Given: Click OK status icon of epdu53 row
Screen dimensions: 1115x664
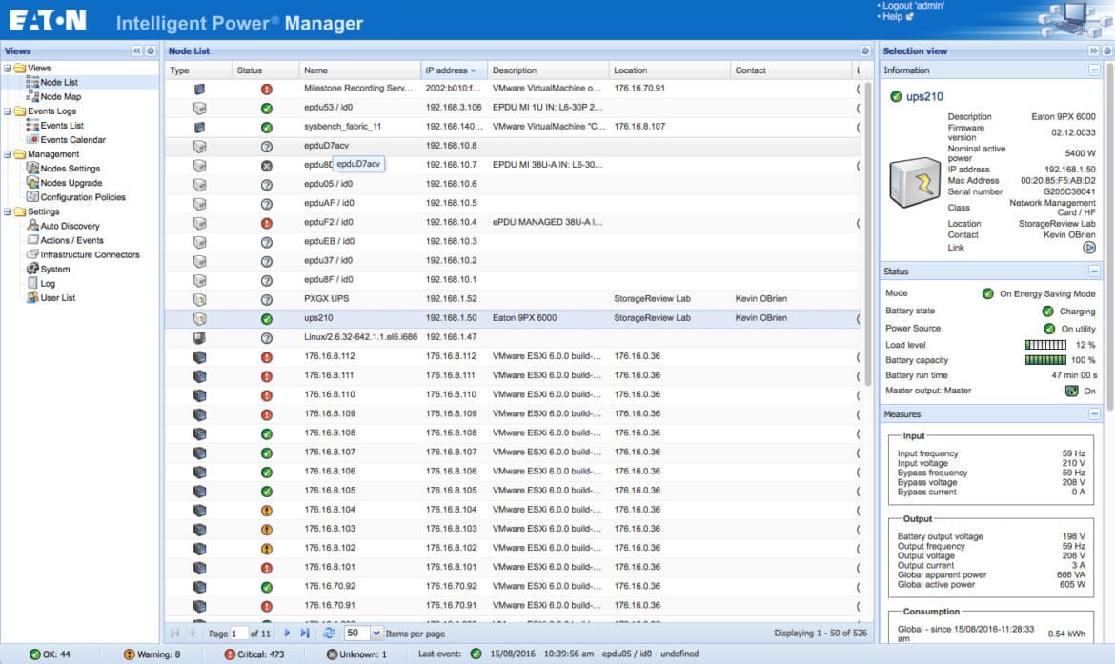Looking at the screenshot, I should pyautogui.click(x=267, y=108).
